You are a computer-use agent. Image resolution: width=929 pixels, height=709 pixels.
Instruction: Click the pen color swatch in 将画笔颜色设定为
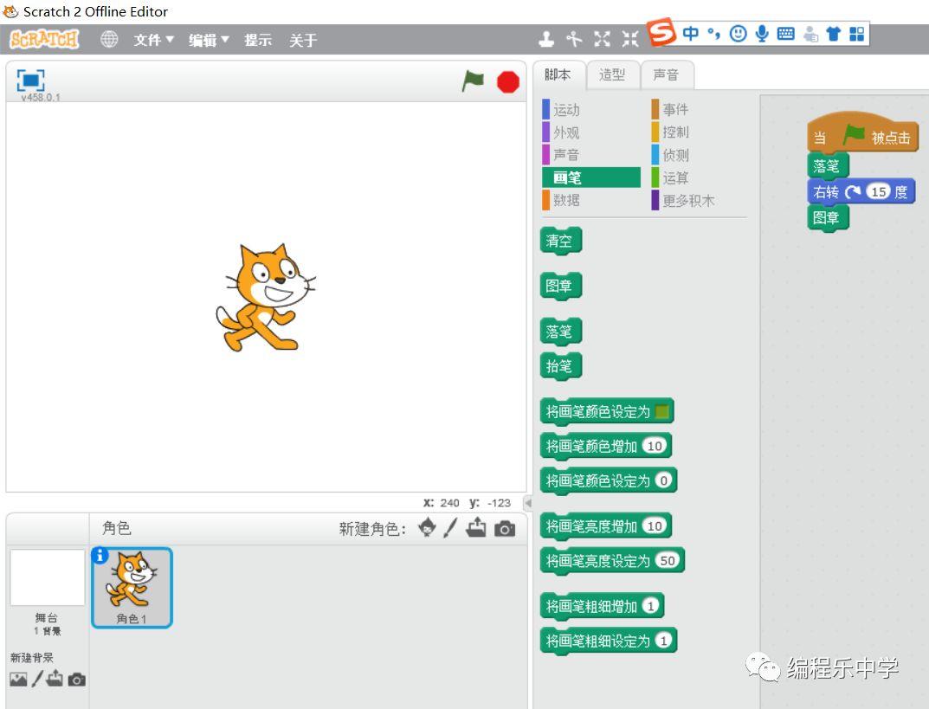pos(663,412)
